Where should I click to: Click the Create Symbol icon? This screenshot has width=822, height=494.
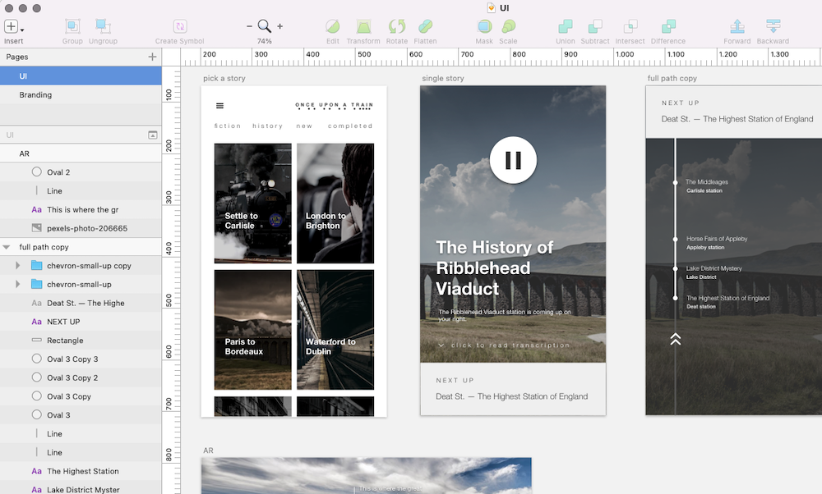(180, 26)
